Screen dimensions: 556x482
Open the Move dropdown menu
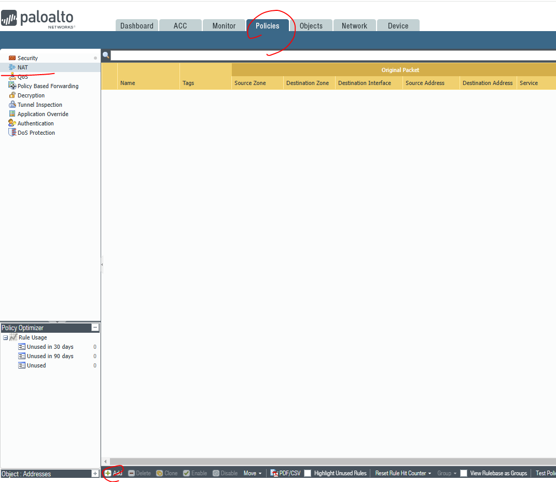tap(253, 473)
